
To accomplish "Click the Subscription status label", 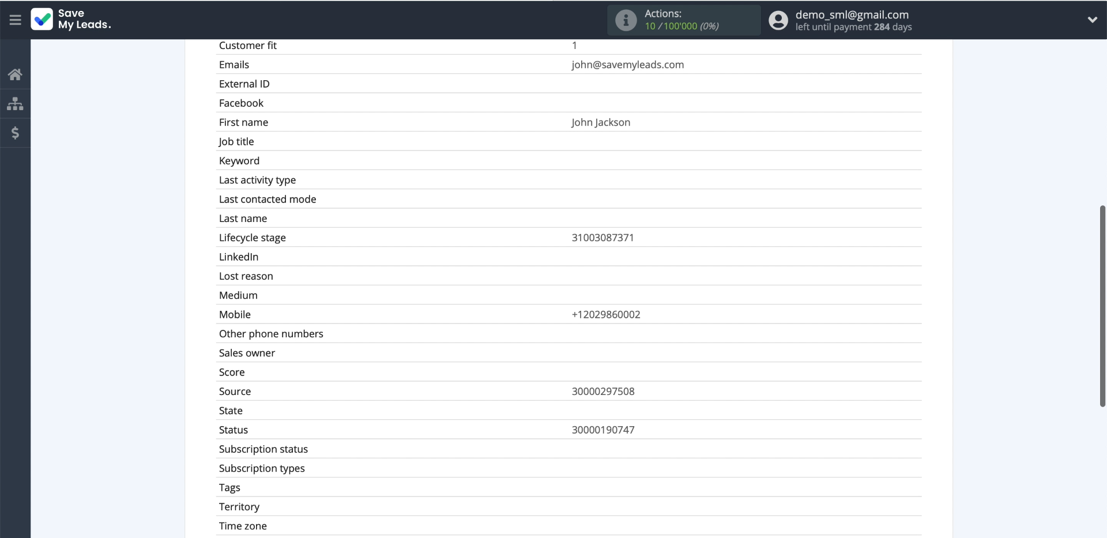I will [x=263, y=449].
